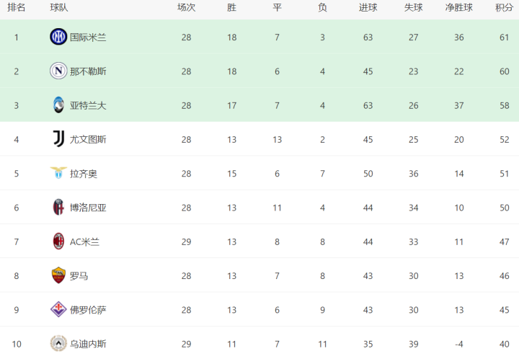This screenshot has width=519, height=359.
Task: Click the AC Milan crest
Action: click(58, 241)
